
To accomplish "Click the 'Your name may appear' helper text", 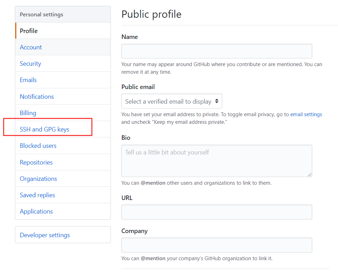I will click(x=222, y=68).
